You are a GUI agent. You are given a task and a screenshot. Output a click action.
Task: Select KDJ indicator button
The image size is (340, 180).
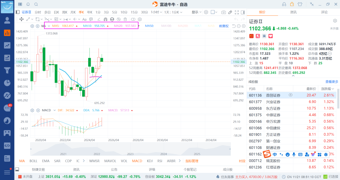tap(150, 161)
